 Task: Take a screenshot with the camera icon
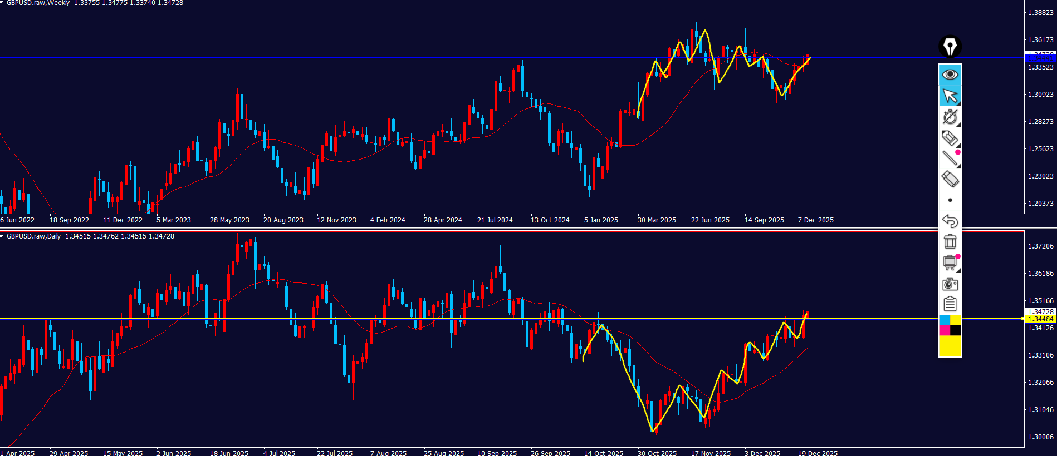click(x=950, y=284)
